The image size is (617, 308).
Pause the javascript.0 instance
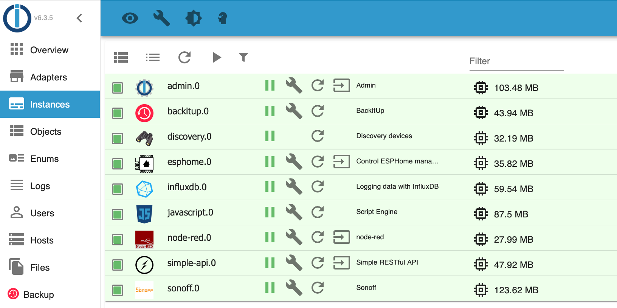(x=270, y=212)
